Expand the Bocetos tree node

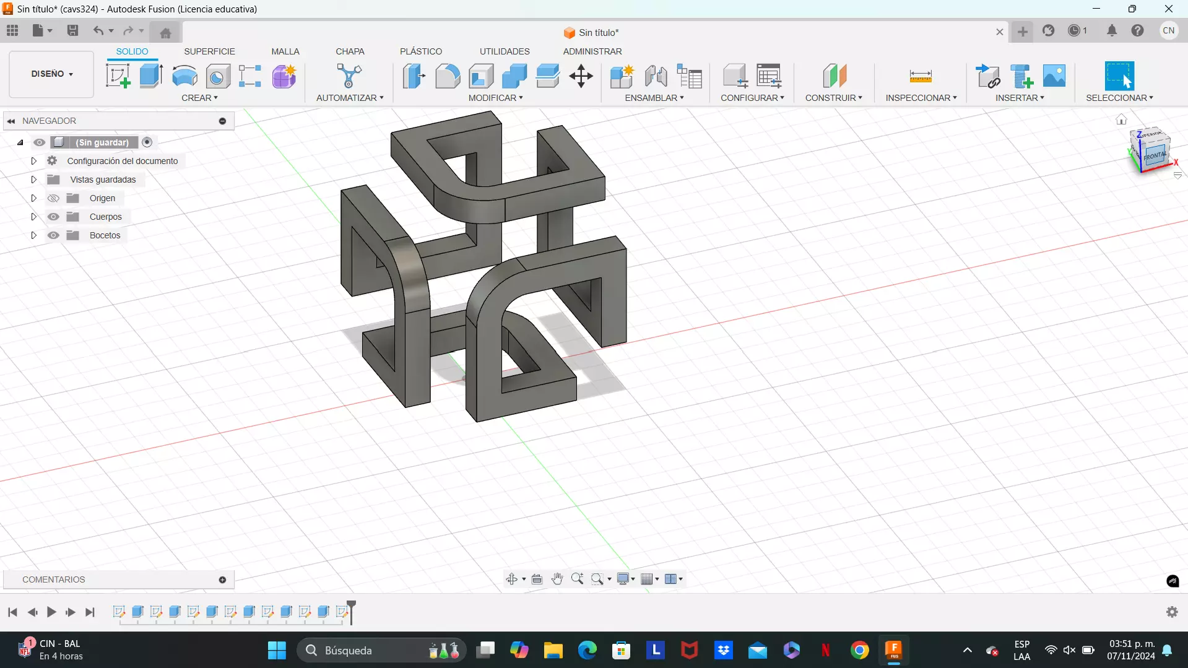click(x=34, y=235)
